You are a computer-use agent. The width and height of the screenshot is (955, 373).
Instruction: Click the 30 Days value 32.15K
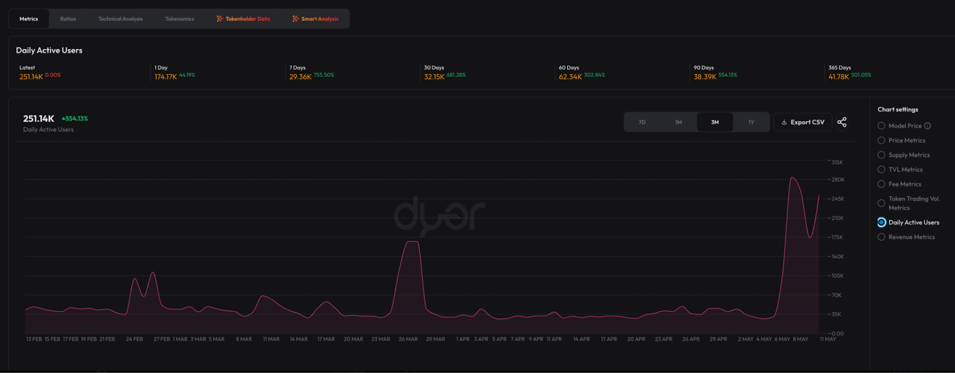pyautogui.click(x=434, y=77)
